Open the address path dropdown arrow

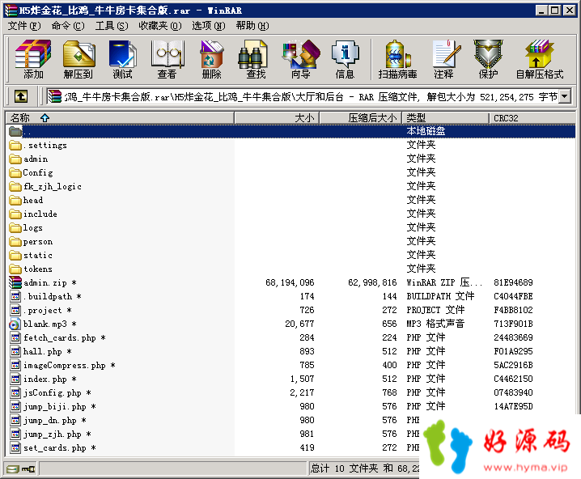(x=565, y=97)
